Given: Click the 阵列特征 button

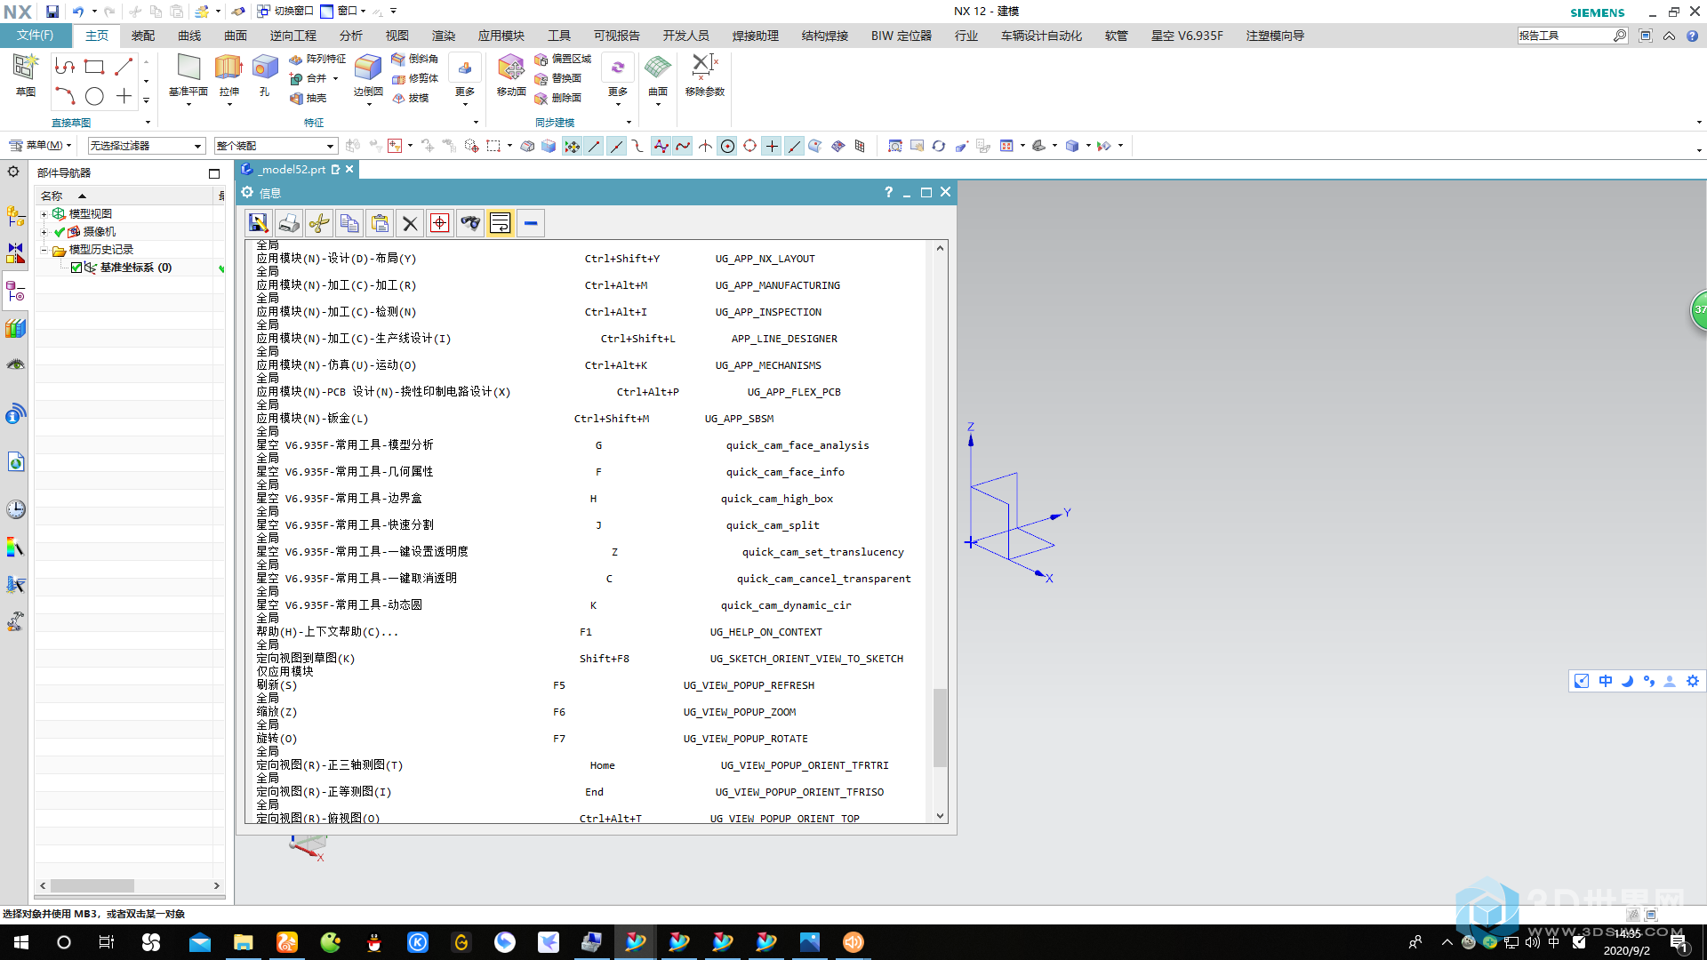Looking at the screenshot, I should [317, 59].
